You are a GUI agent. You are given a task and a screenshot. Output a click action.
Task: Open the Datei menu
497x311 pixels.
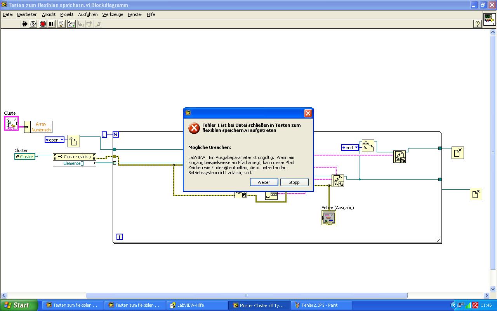[8, 14]
